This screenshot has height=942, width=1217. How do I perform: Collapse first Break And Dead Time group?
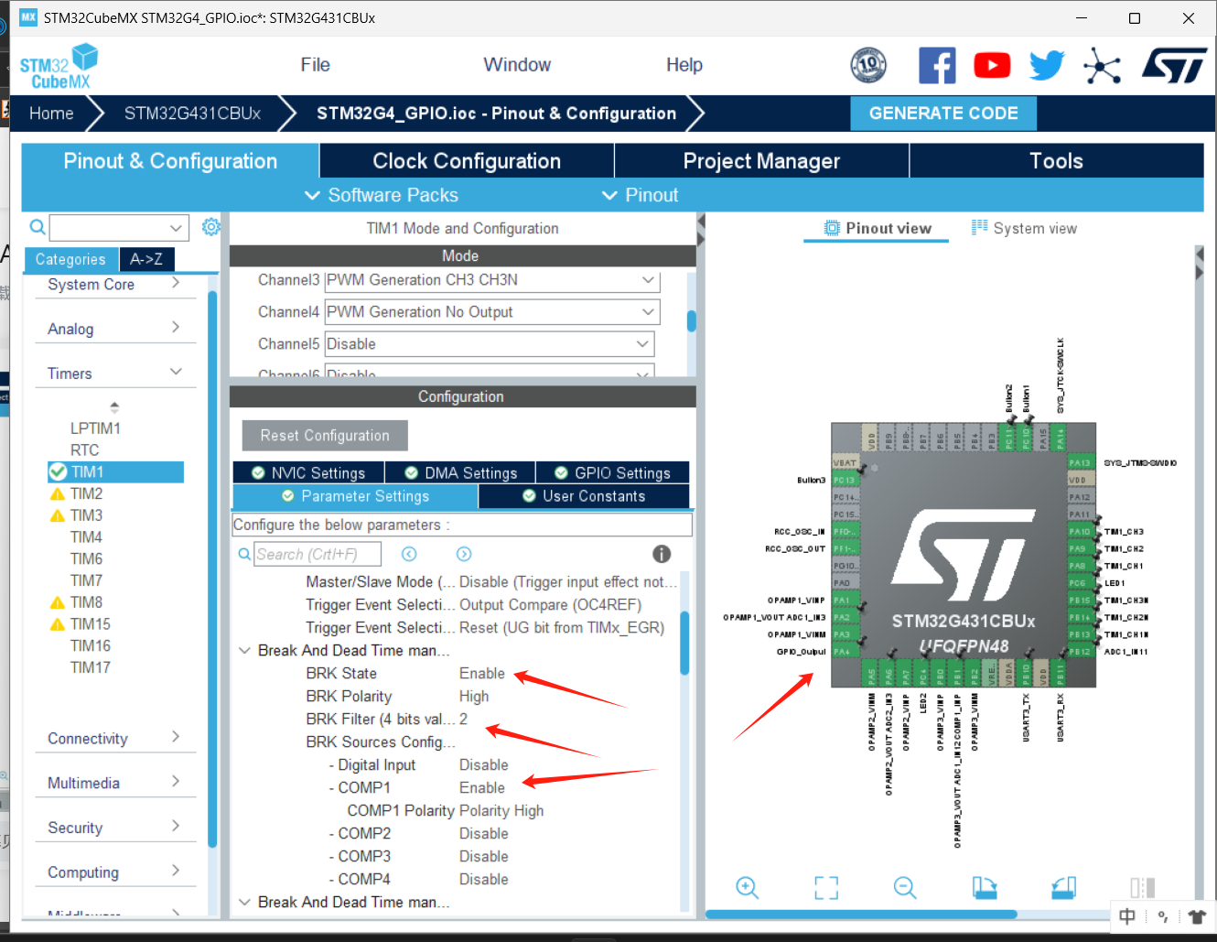tap(244, 651)
